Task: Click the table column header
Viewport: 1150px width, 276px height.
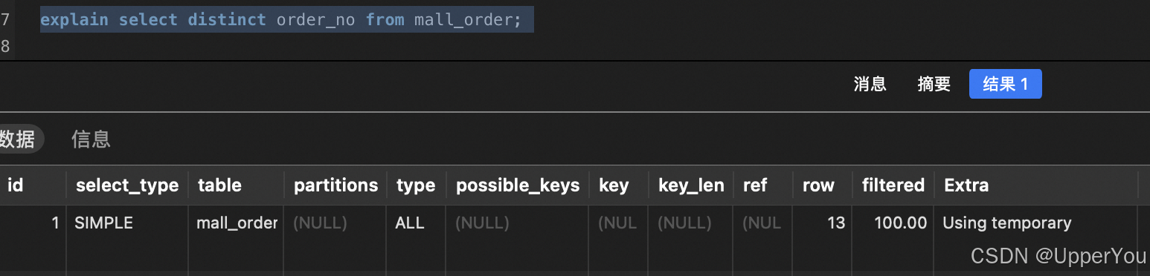Action: click(236, 185)
